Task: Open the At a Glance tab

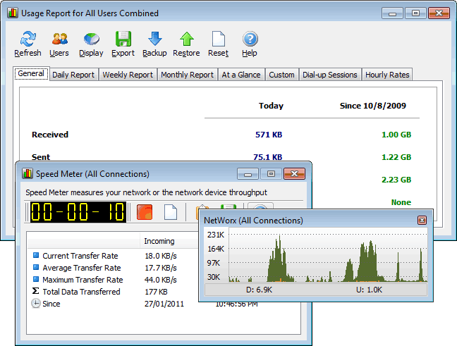Action: (x=241, y=75)
